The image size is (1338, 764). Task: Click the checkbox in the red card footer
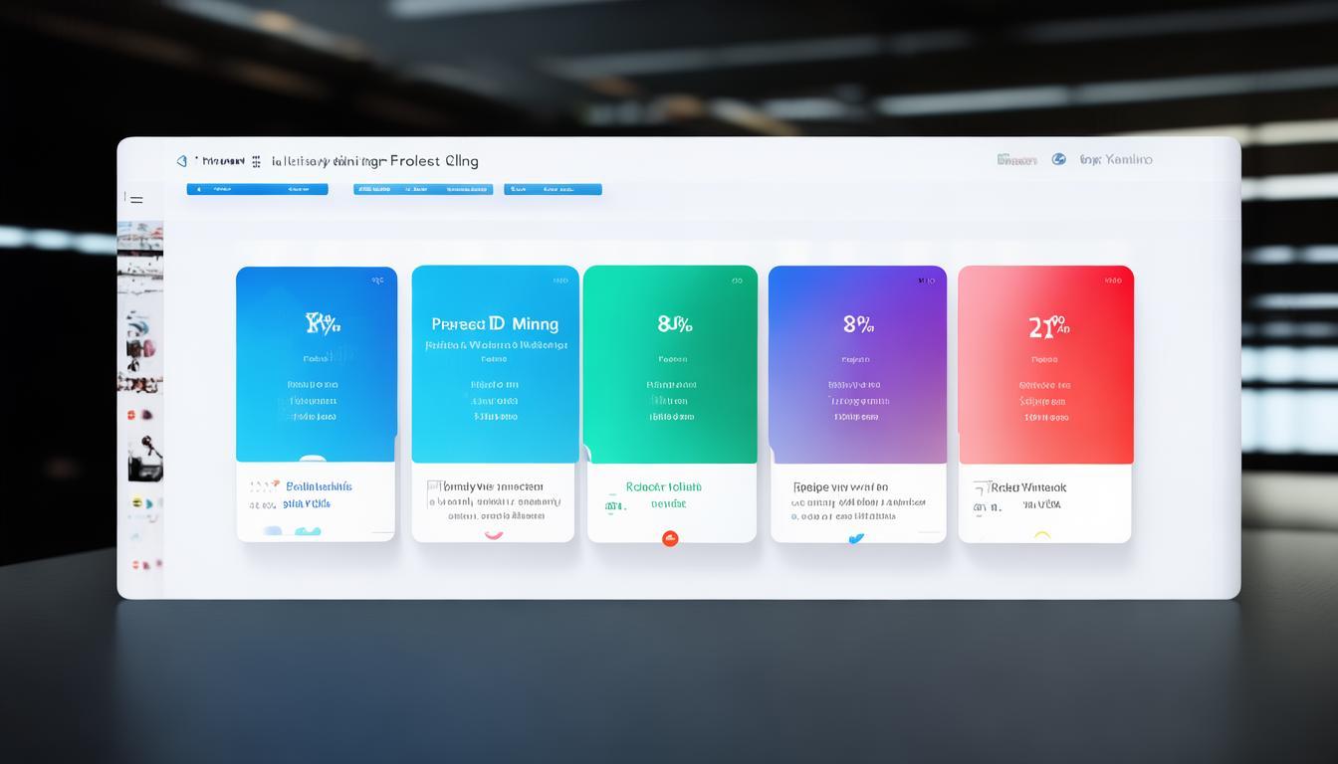pos(980,487)
